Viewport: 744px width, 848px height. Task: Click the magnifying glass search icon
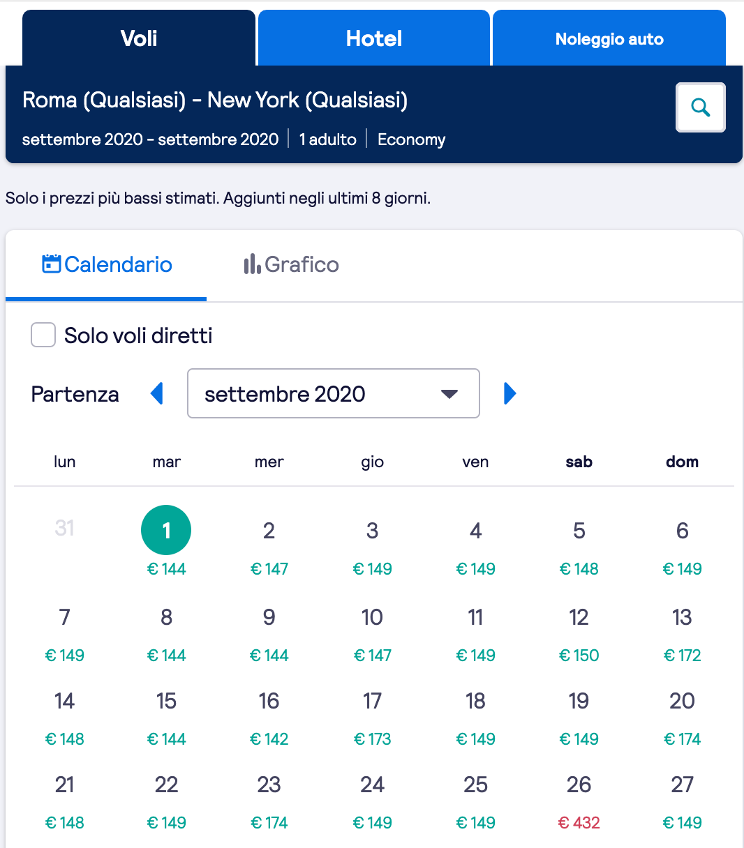(701, 107)
